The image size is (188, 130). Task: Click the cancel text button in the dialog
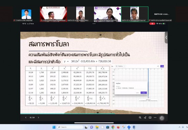click(x=138, y=93)
